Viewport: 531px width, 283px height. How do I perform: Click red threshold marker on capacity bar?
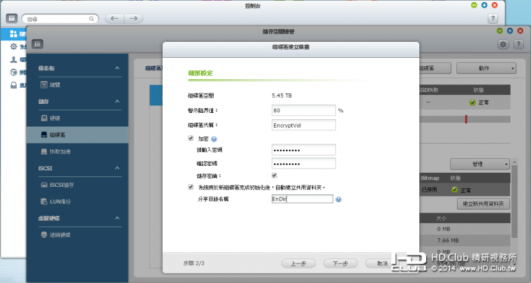click(x=466, y=119)
